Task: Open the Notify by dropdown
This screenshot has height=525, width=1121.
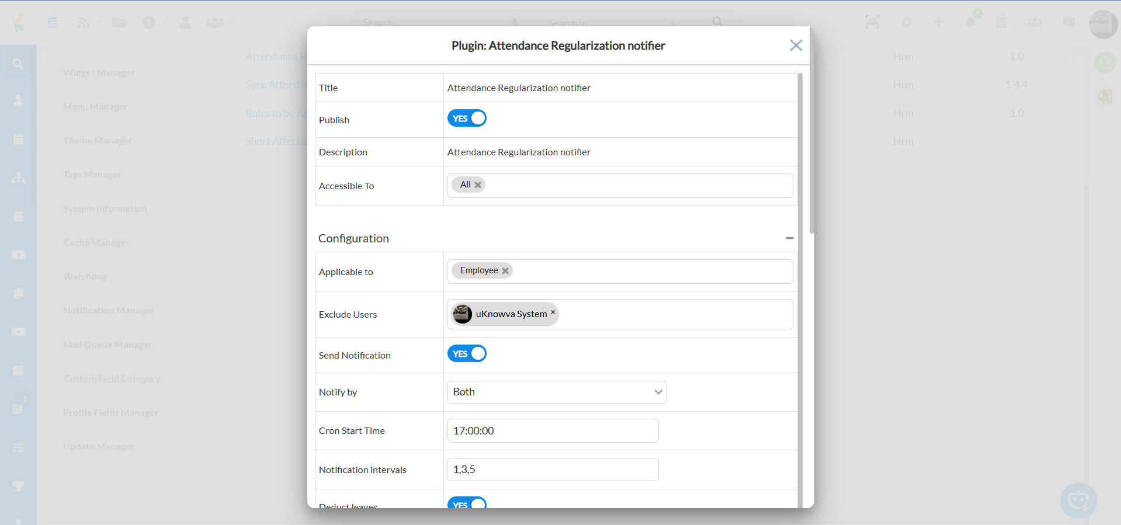Action: (x=556, y=392)
